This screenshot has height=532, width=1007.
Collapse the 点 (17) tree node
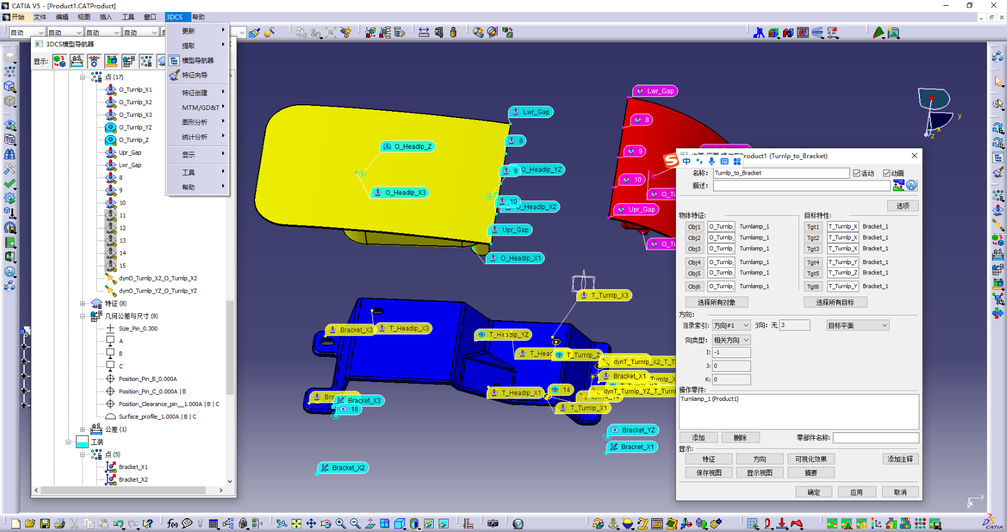pos(82,77)
